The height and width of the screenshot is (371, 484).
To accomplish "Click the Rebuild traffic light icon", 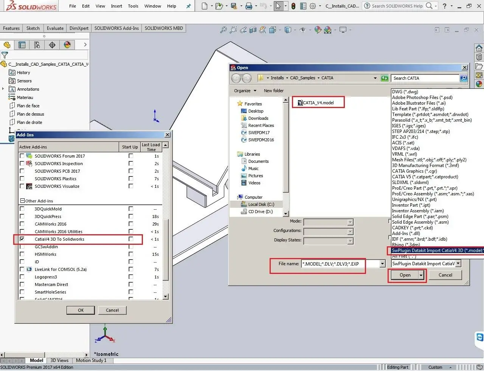I will click(293, 6).
